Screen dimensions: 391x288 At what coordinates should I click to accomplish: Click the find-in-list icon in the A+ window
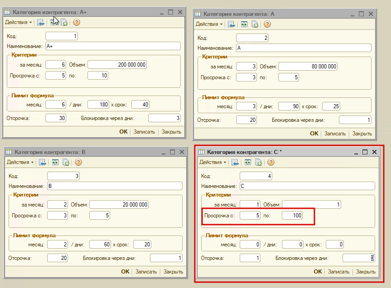click(x=41, y=23)
